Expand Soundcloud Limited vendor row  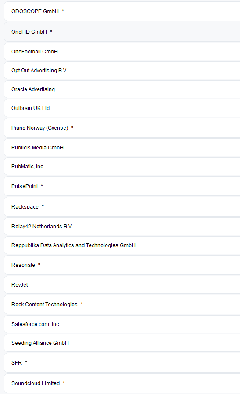(x=122, y=383)
